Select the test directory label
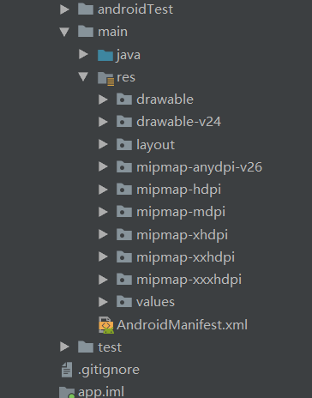Image resolution: width=312 pixels, height=398 pixels. click(110, 347)
